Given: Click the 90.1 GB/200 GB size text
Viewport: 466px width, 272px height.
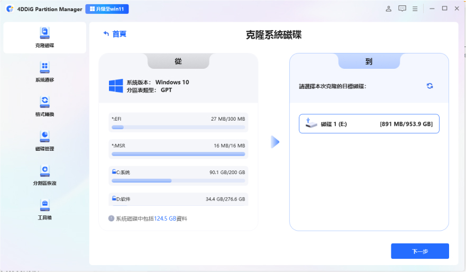Looking at the screenshot, I should coord(227,173).
